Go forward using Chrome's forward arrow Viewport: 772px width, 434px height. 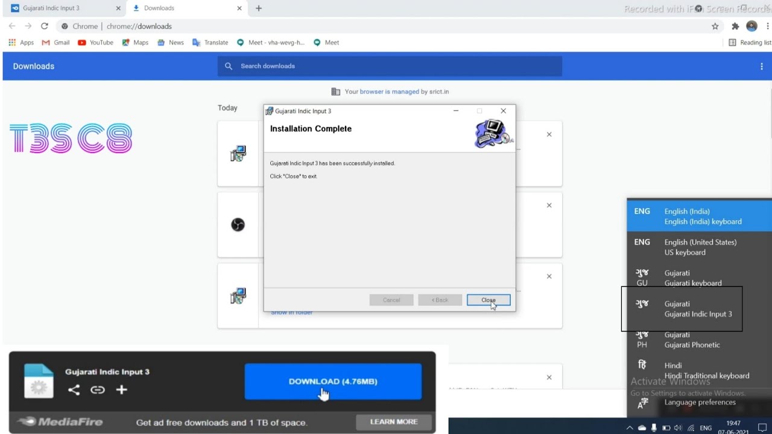click(28, 26)
